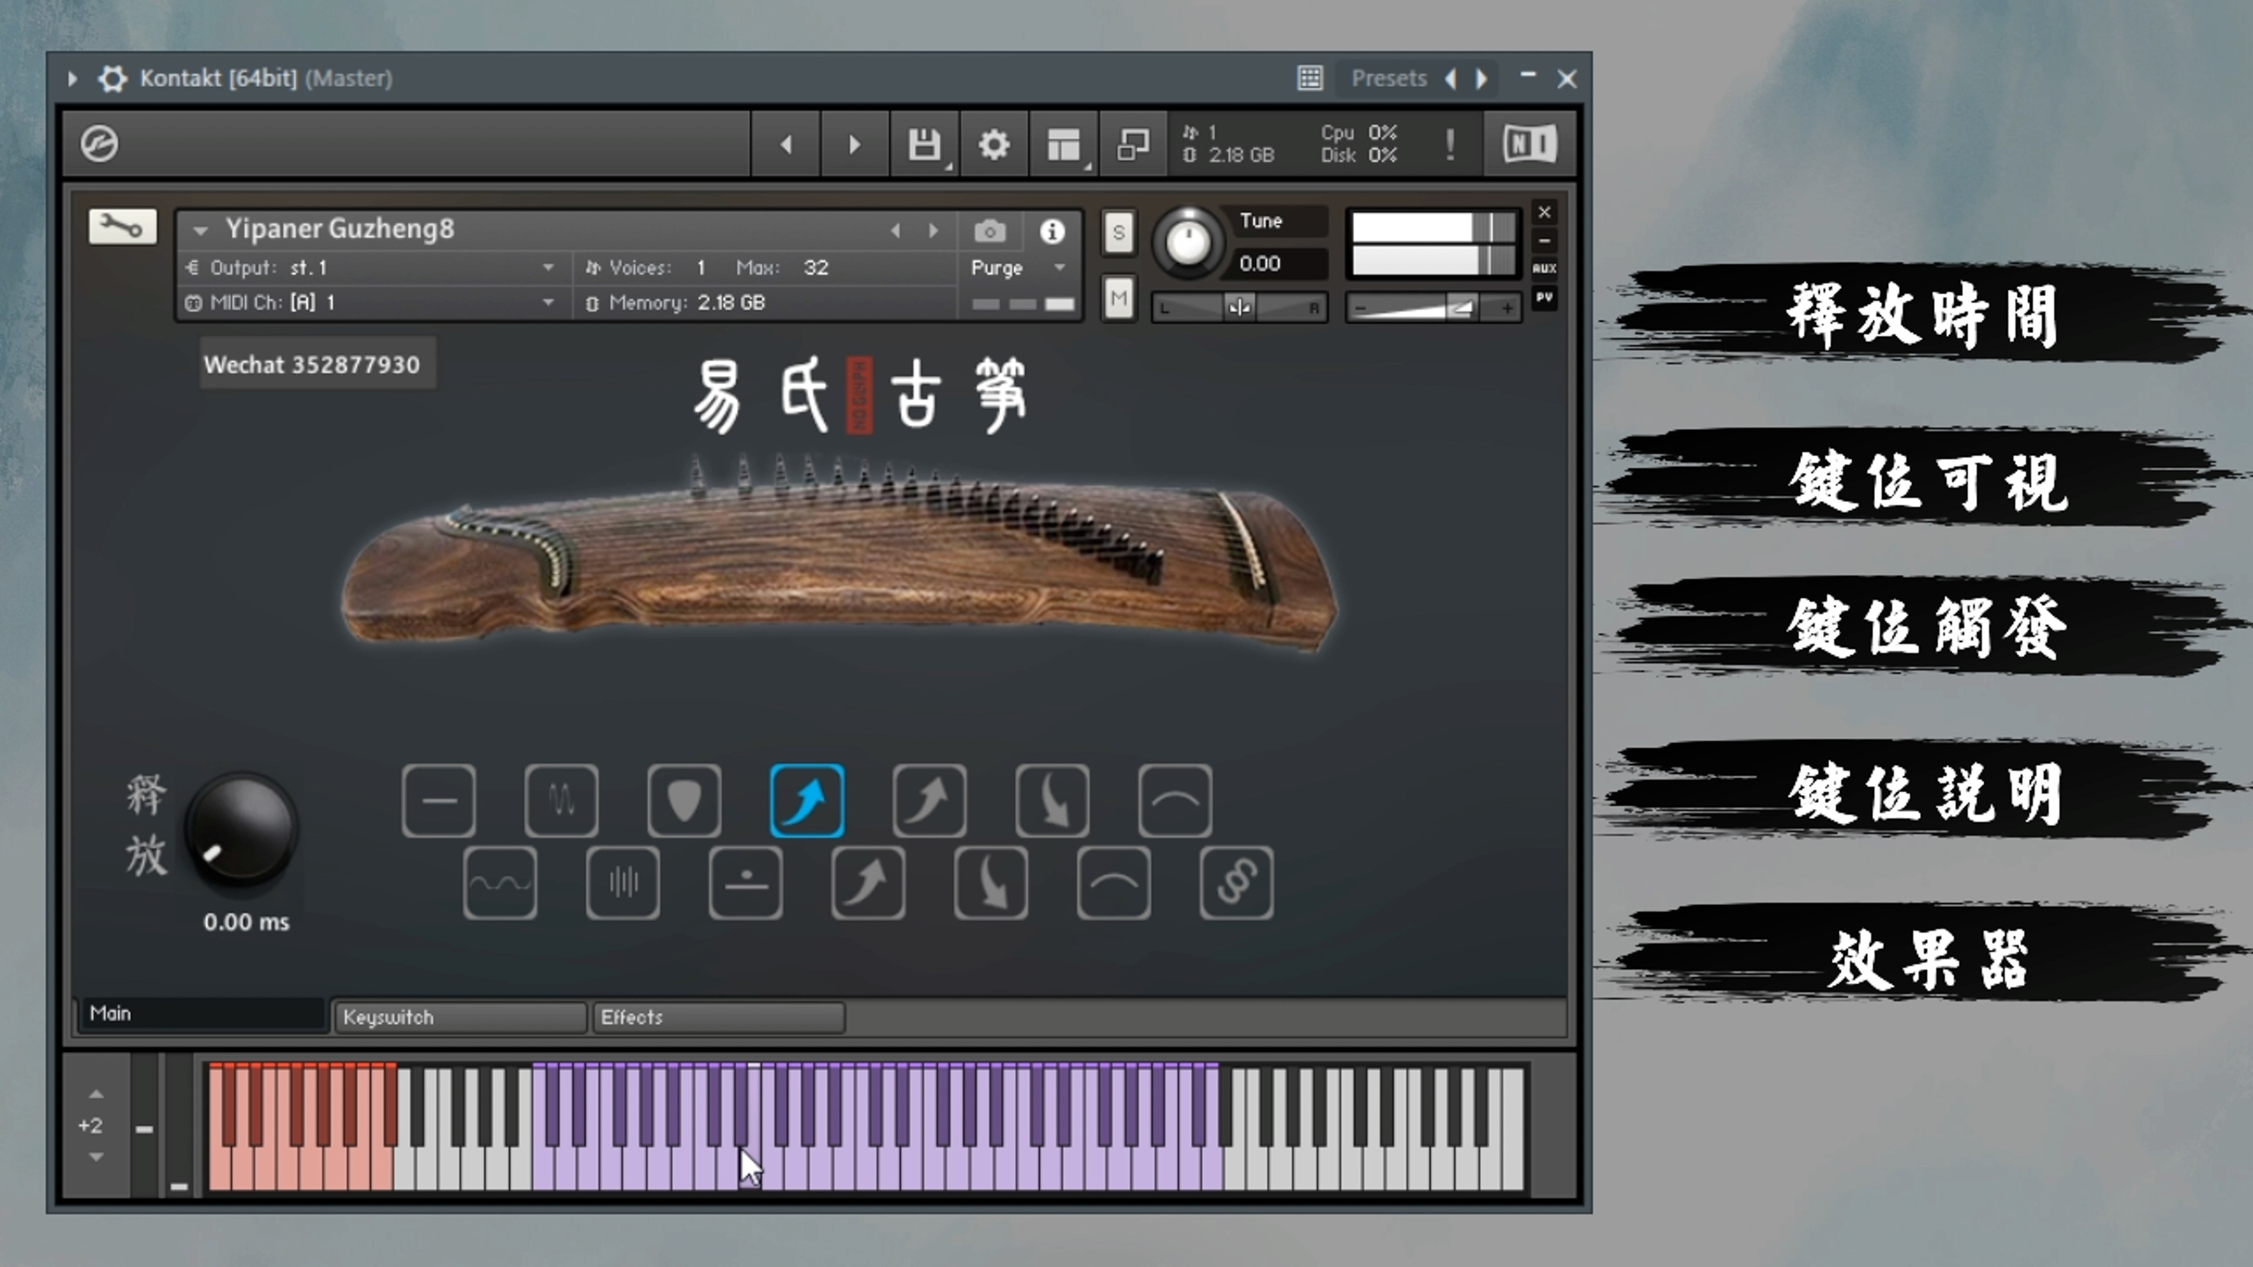Click the exclamation panic button
This screenshot has width=2253, height=1267.
[x=1450, y=144]
